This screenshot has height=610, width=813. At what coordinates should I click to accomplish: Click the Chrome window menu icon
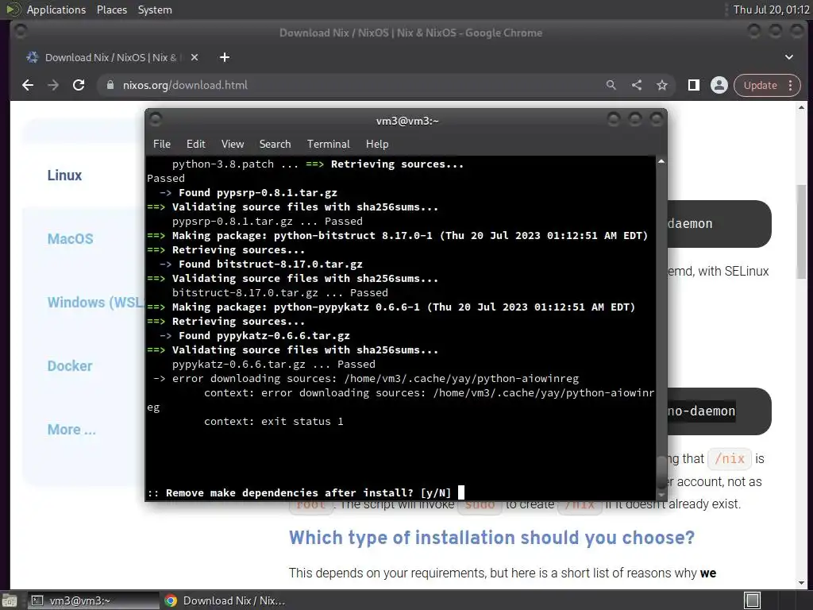point(21,32)
